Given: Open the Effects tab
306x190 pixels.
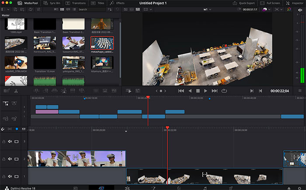Looking at the screenshot, I should 117,3.
